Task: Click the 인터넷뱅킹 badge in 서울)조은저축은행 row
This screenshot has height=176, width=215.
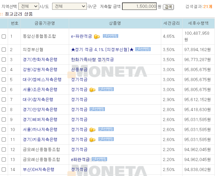Action: (106, 89)
